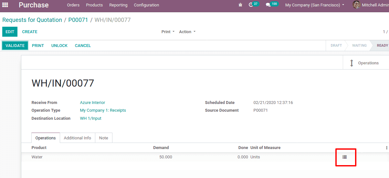The width and height of the screenshot is (389, 178).
Task: Select the WAITING status stage
Action: tap(359, 45)
